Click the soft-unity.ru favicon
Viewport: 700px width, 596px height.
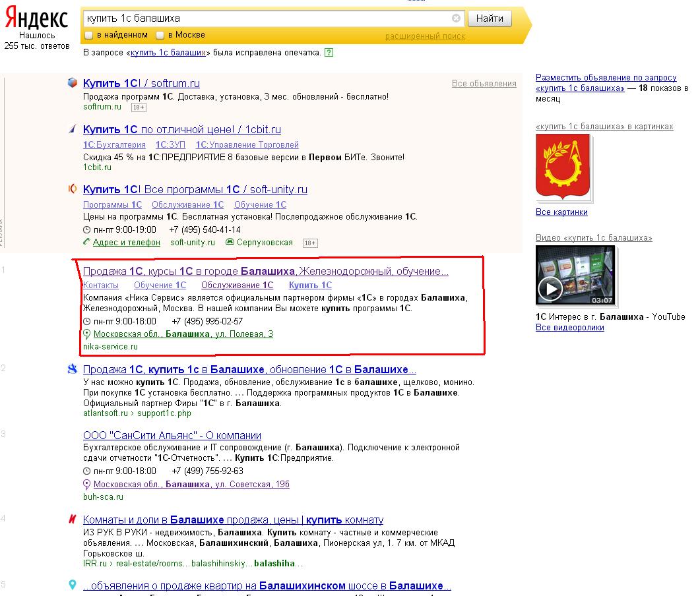73,189
